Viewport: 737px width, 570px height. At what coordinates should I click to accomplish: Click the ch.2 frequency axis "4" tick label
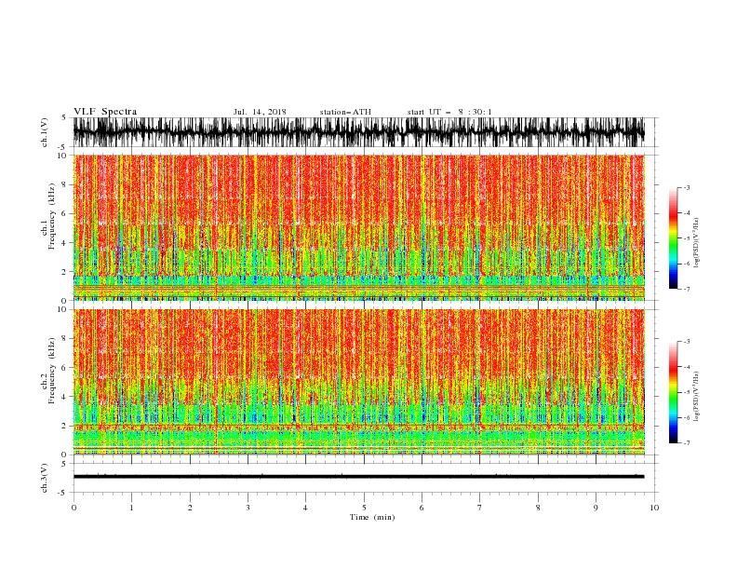[65, 397]
